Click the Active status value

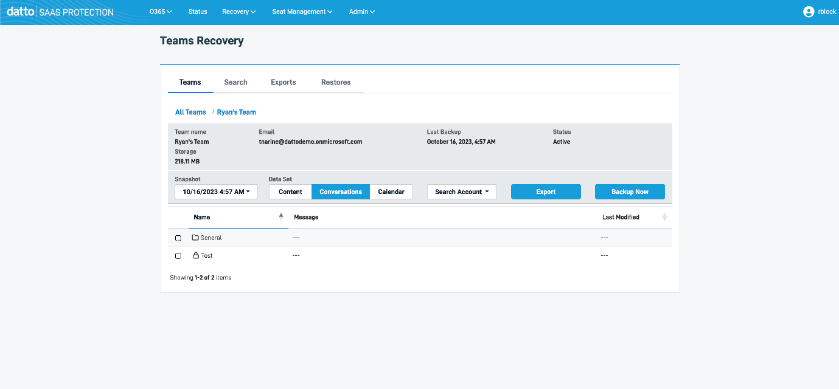(x=562, y=142)
